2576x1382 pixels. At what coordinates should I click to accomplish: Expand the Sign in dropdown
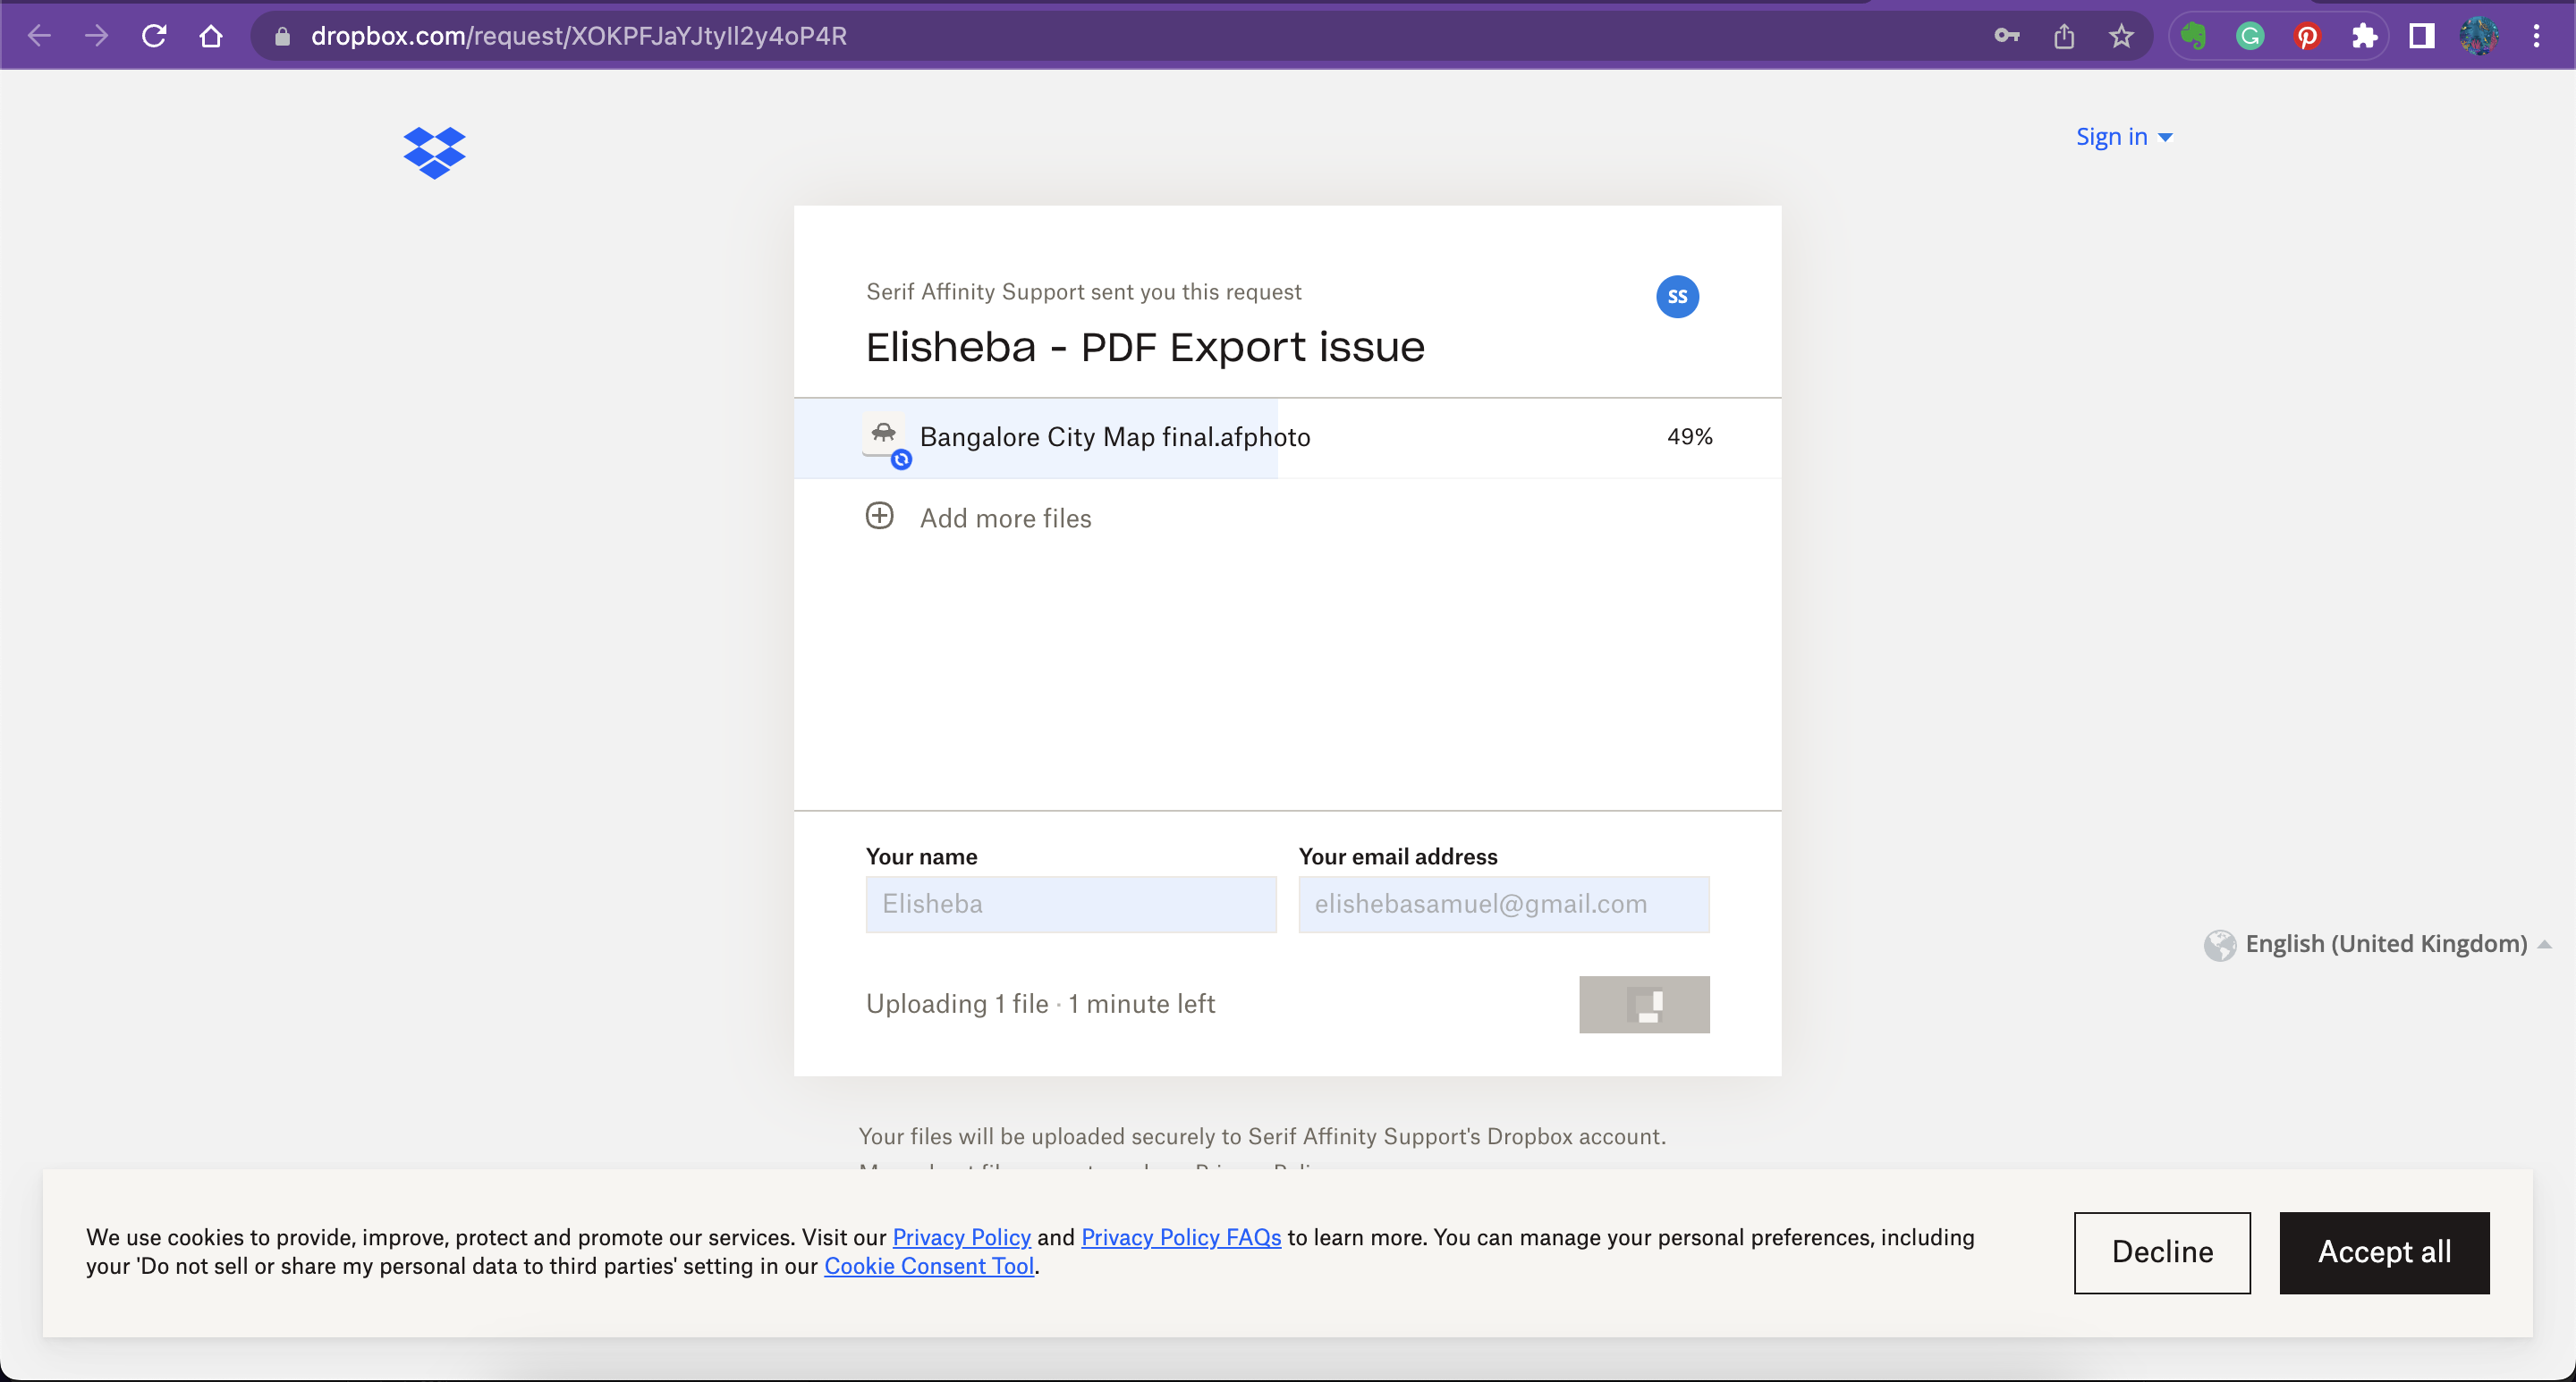tap(2124, 136)
